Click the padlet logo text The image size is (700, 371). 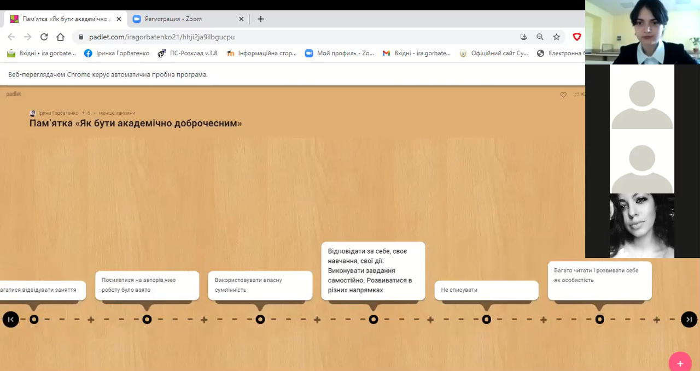point(14,94)
